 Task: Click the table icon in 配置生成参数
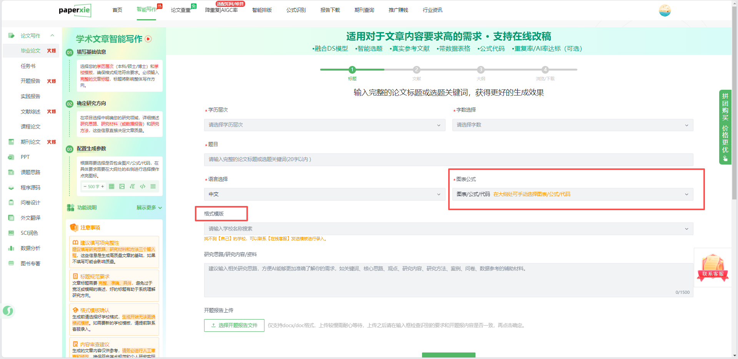[x=111, y=186]
